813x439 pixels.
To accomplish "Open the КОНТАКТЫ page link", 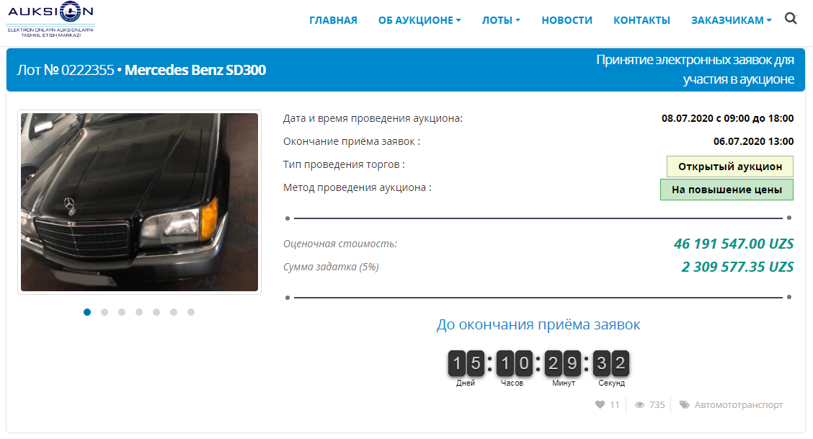I will [x=641, y=20].
